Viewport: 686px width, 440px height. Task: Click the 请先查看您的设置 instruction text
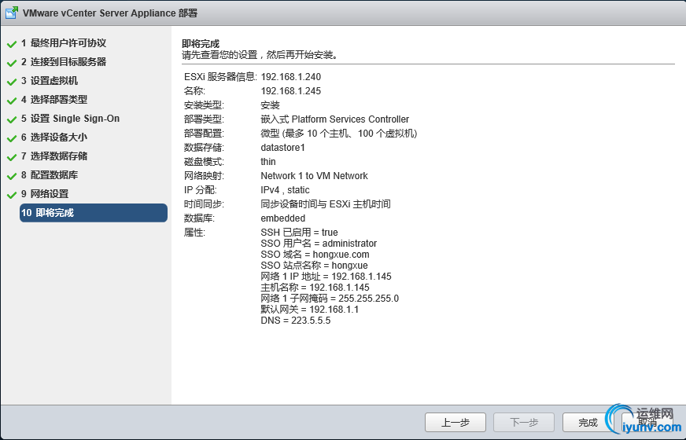point(260,55)
